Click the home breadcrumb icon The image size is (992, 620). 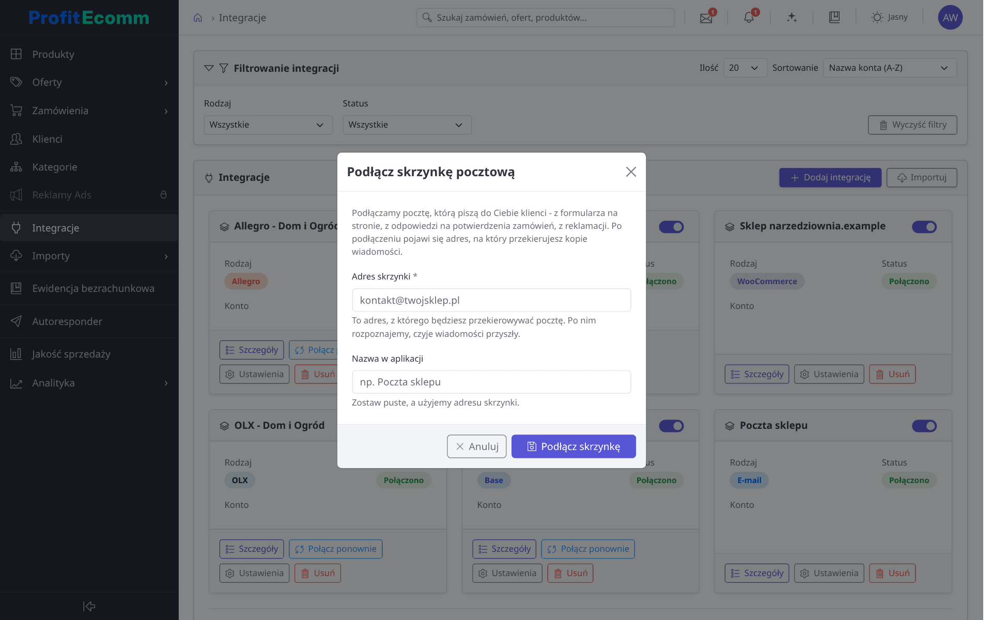[x=197, y=18]
